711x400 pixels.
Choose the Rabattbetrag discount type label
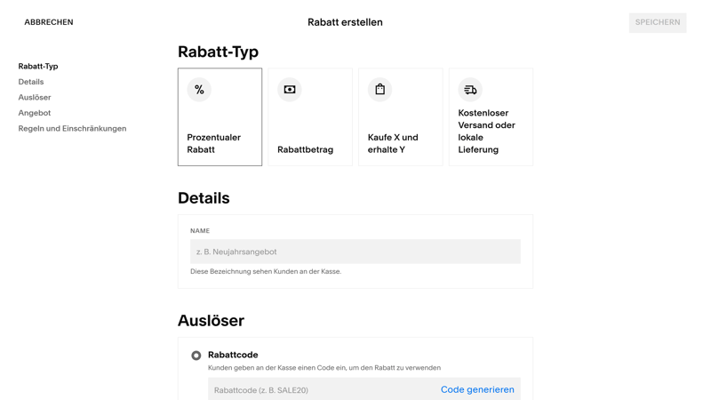coord(305,149)
